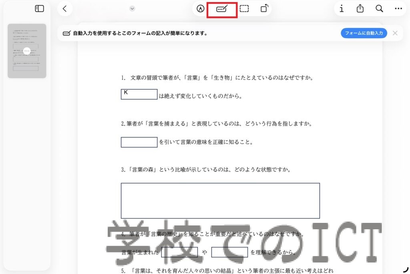Toggle the sidebar panel icon
410x274 pixels.
[39, 8]
